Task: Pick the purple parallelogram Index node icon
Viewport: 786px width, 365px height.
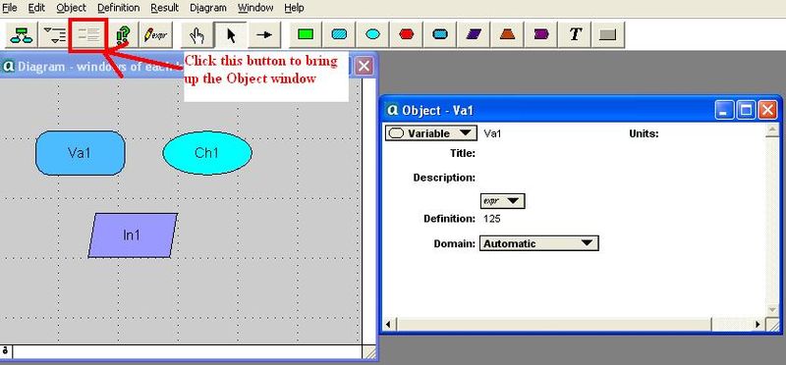Action: pos(474,34)
